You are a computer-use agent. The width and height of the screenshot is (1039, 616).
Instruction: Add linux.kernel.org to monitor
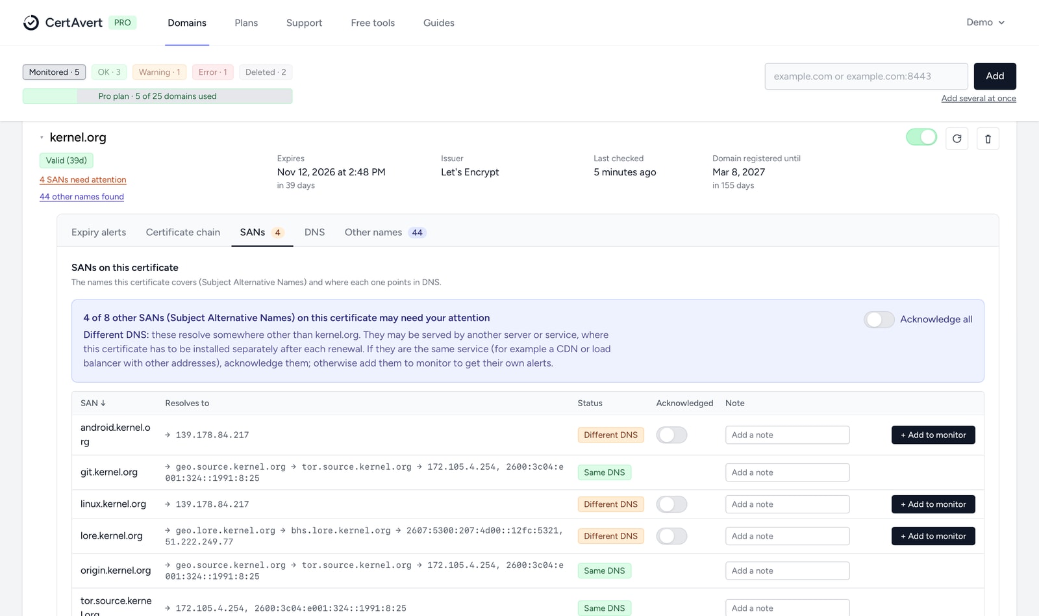[x=933, y=504]
